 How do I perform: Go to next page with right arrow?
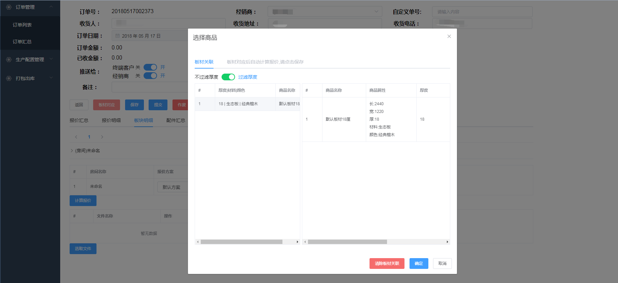click(x=102, y=137)
